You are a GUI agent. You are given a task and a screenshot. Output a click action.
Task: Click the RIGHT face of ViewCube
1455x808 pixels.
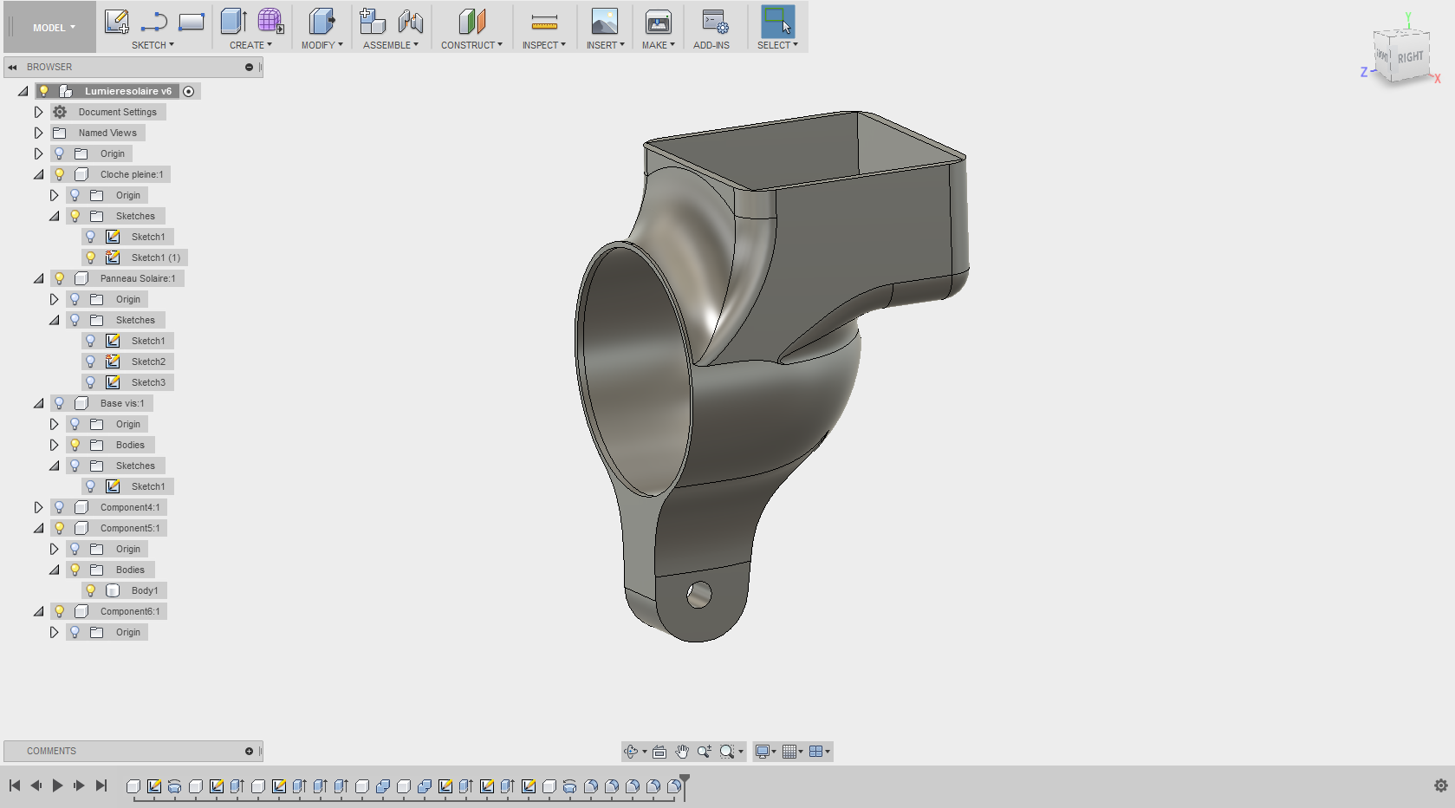(1410, 57)
